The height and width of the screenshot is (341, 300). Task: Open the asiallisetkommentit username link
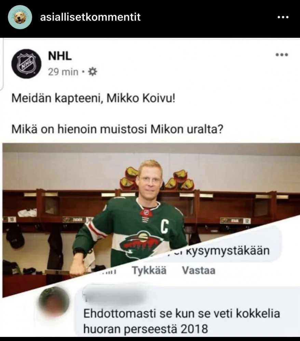click(91, 17)
